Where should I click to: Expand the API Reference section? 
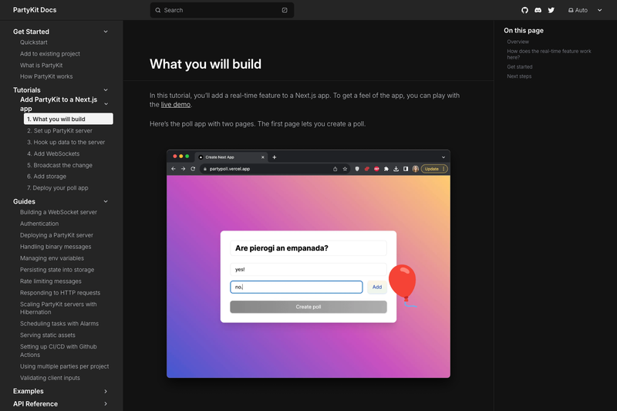click(x=106, y=404)
